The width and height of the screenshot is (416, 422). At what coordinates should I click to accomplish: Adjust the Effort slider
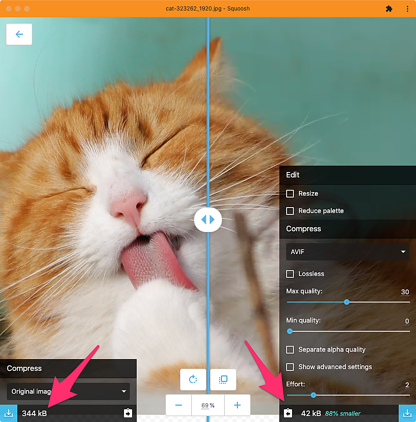pyautogui.click(x=348, y=395)
